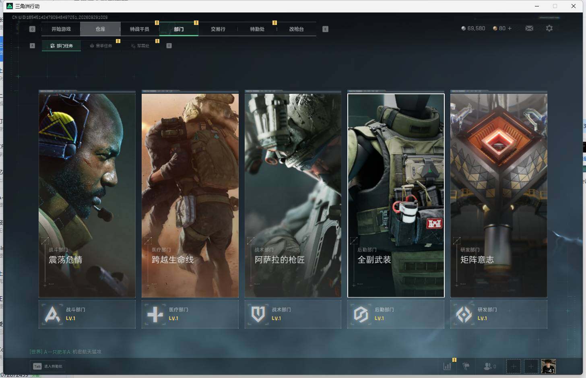Click the first empty squad slot plus
586x378 pixels.
point(513,366)
